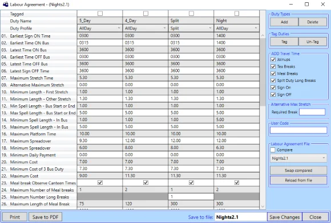Select row label Maximum Platform Time
Screen dimensions: 331x223
coord(33,134)
